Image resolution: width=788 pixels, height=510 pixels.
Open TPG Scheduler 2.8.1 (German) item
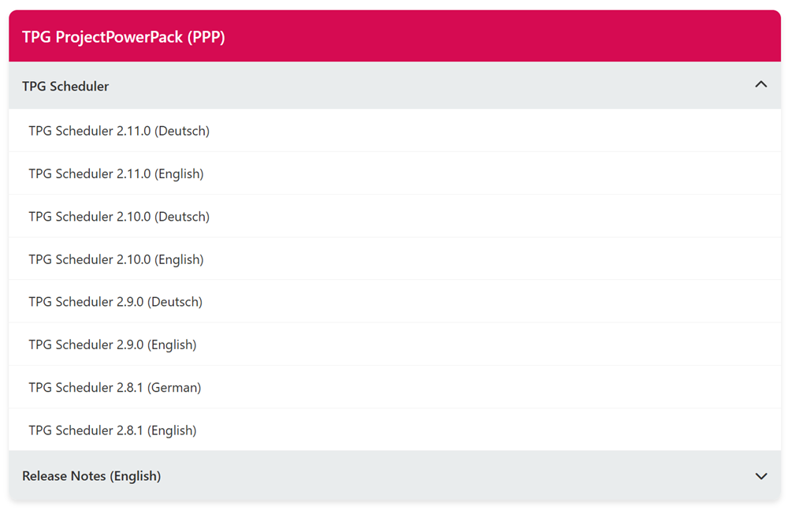click(115, 388)
